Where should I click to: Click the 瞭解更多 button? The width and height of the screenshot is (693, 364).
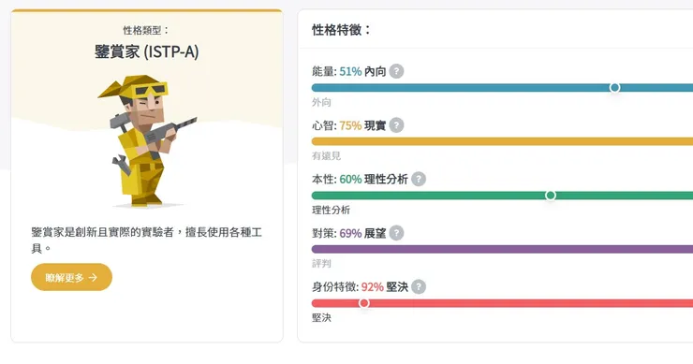(71, 277)
